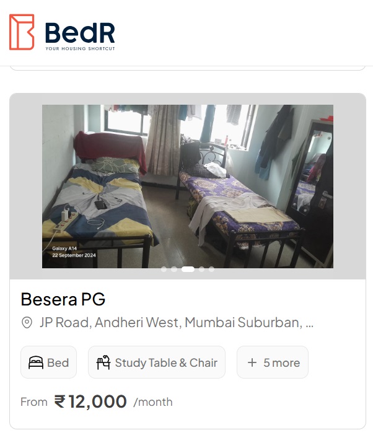Screen dimensions: 373x443
Task: Click the BedR wordmark text
Action: 80,32
